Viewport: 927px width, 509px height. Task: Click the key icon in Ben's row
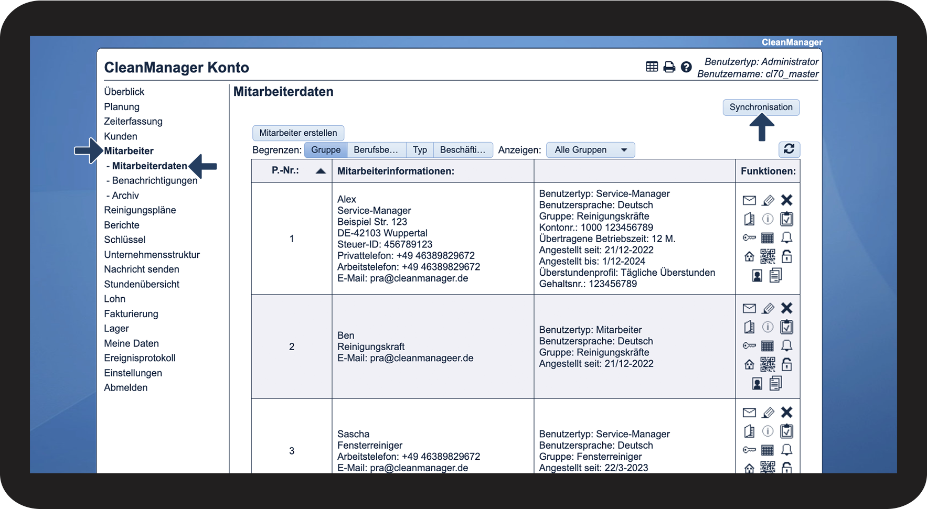pos(749,346)
